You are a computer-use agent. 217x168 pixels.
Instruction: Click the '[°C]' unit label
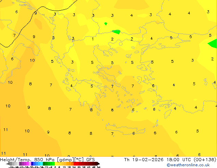79,160
